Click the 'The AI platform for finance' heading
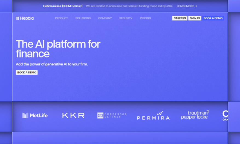 [58, 49]
